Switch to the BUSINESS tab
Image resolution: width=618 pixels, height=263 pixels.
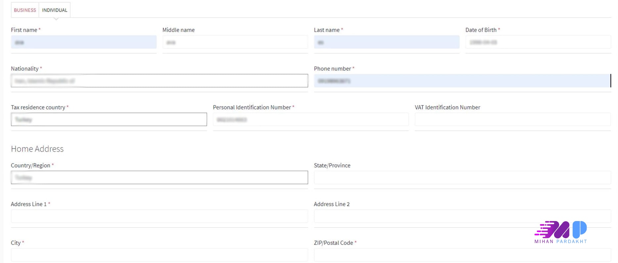(x=25, y=10)
